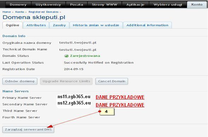Select primary name server ns11.rgb365.eu
208x137 pixels.
tap(74, 97)
